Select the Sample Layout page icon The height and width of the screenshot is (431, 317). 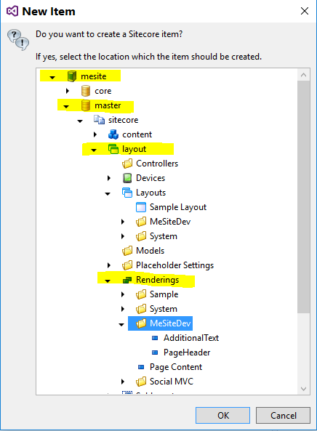(x=141, y=207)
